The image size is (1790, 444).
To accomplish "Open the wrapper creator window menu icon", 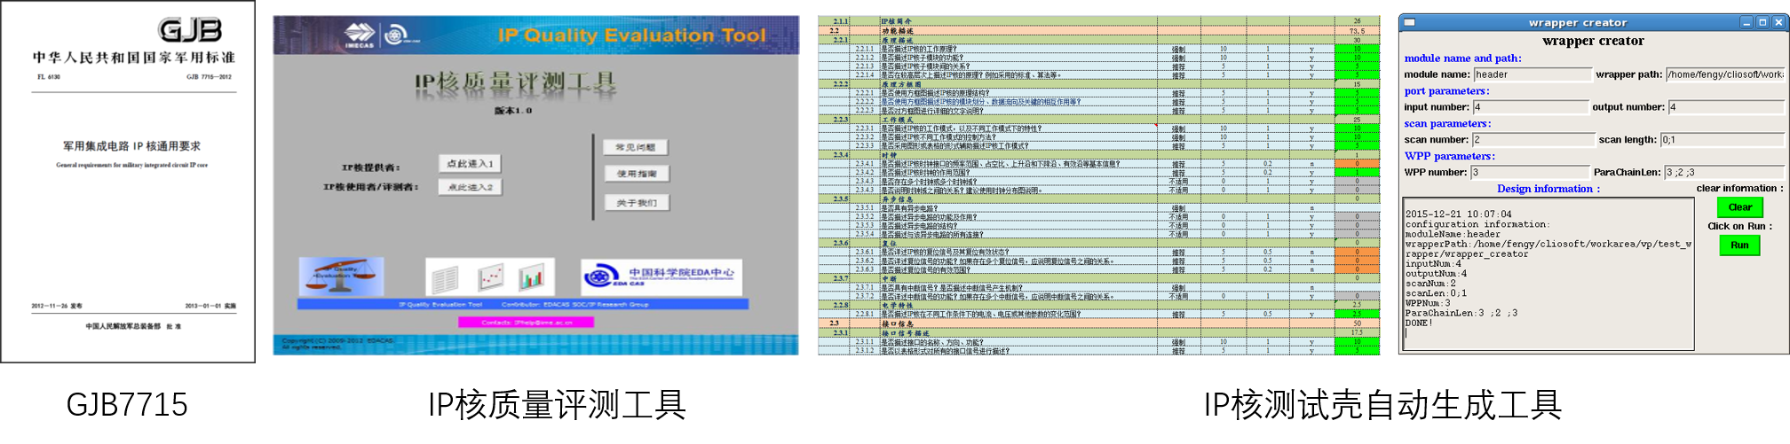I will (1409, 22).
